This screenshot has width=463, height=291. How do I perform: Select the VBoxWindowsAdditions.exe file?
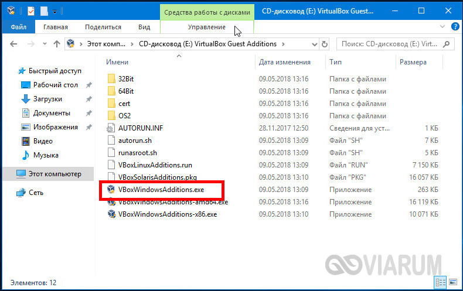pyautogui.click(x=161, y=190)
